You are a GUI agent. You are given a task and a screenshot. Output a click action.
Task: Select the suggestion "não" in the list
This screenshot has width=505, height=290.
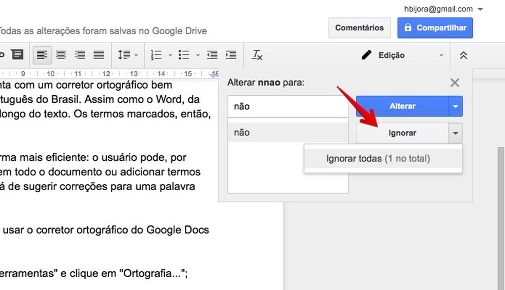[287, 133]
